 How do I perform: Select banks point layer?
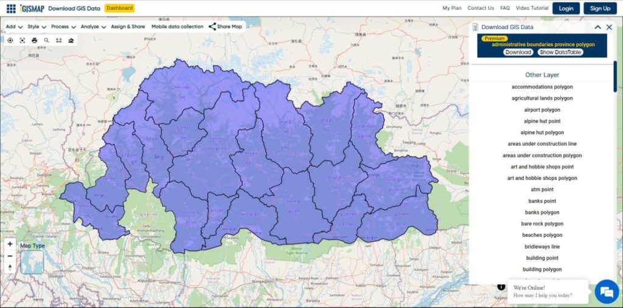tap(542, 201)
